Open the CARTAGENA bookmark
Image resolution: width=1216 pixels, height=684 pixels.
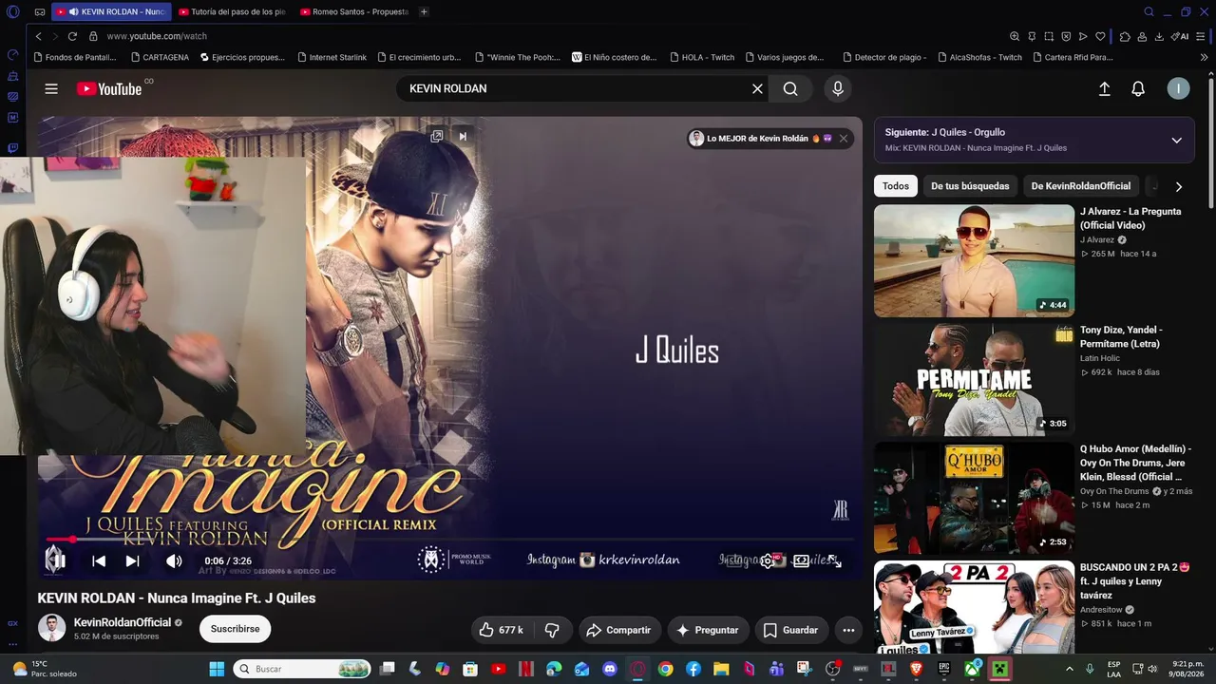click(161, 57)
